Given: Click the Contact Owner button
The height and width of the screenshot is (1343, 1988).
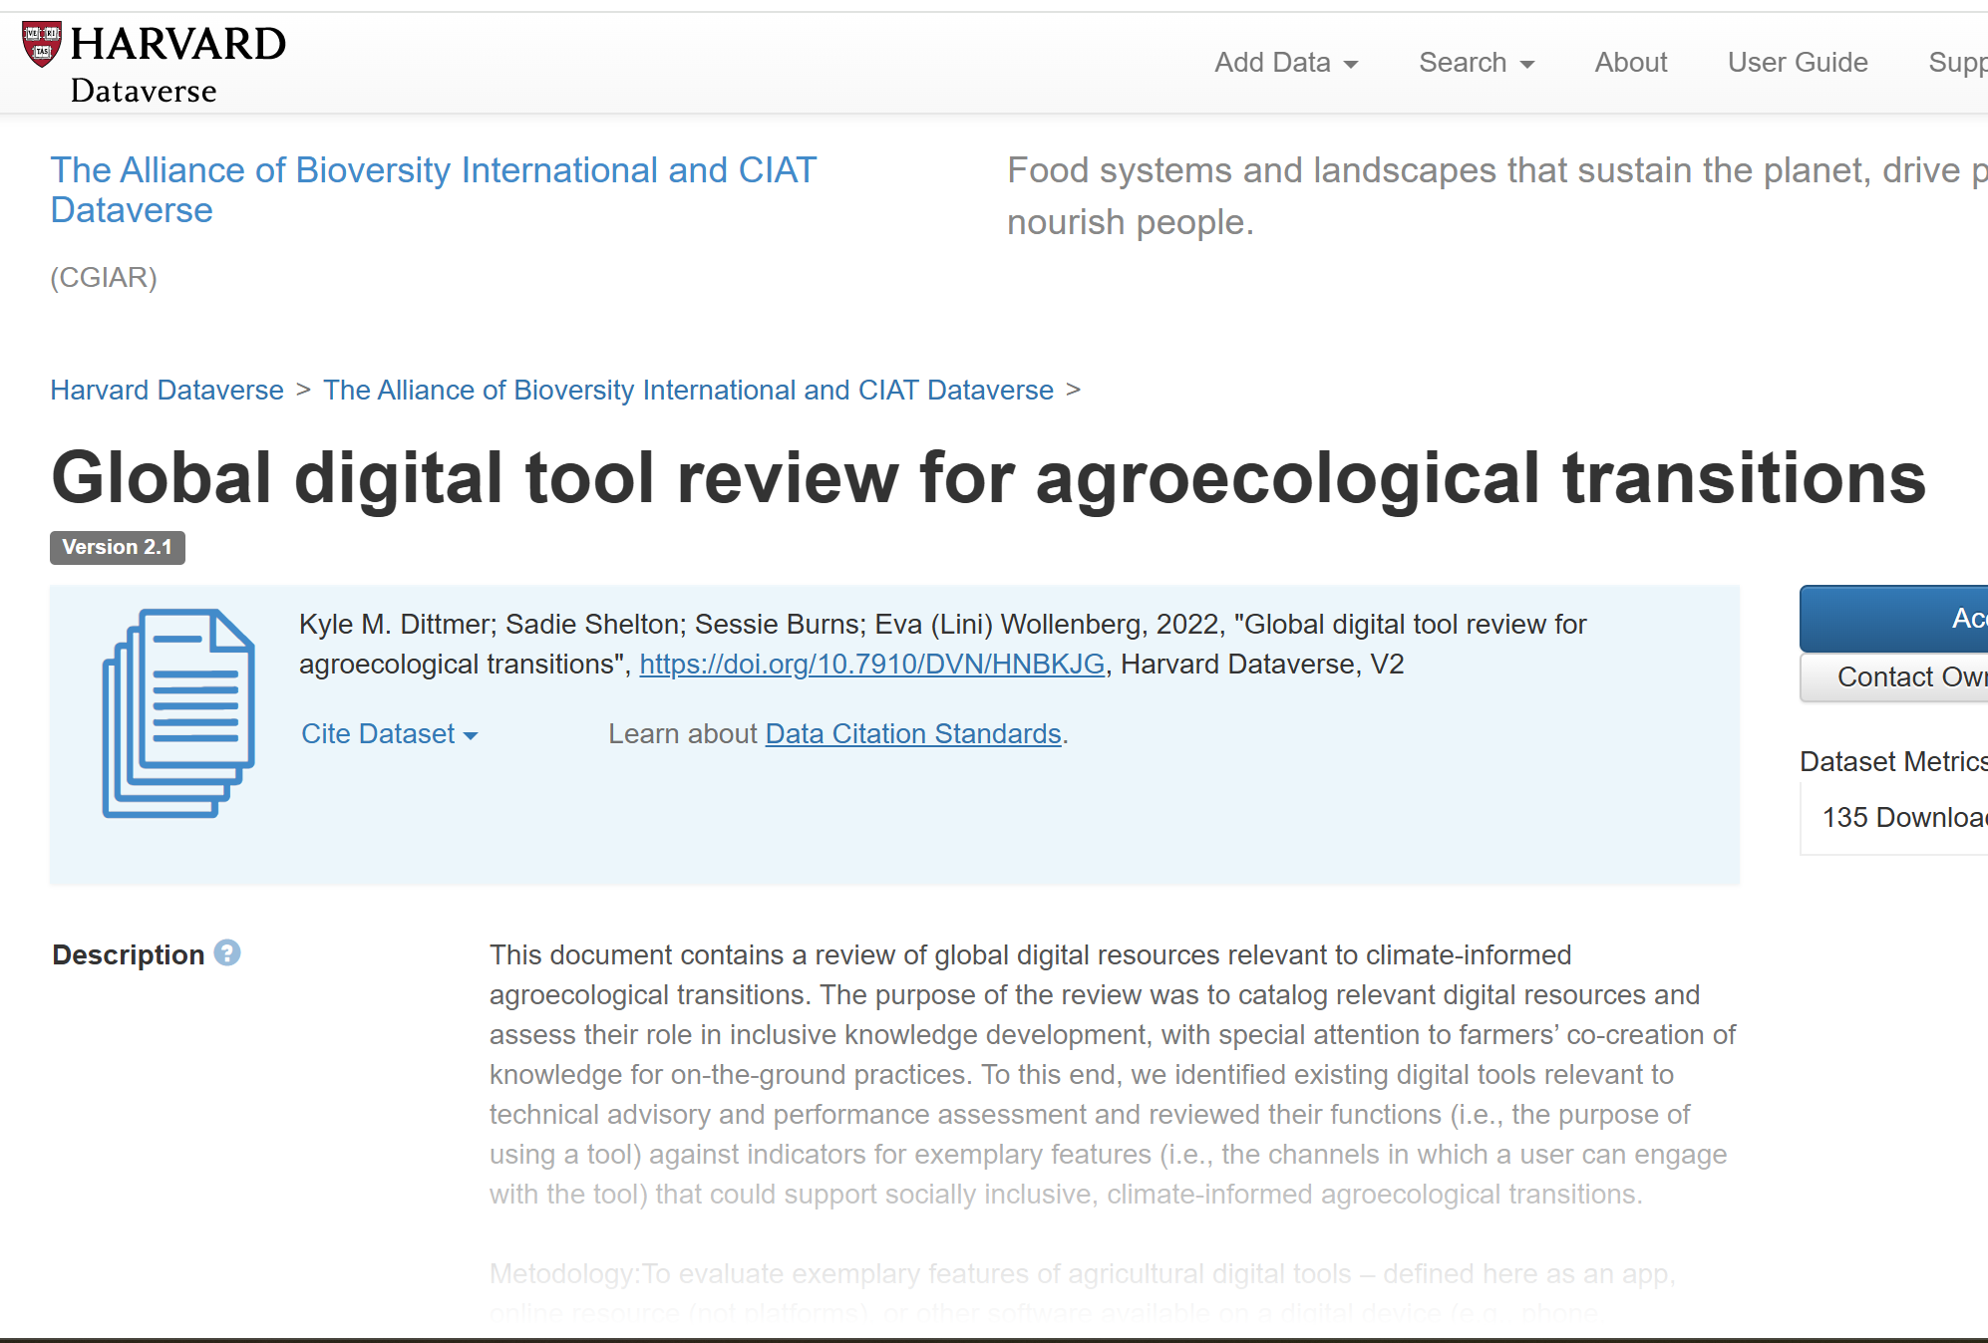Looking at the screenshot, I should coord(1894,677).
